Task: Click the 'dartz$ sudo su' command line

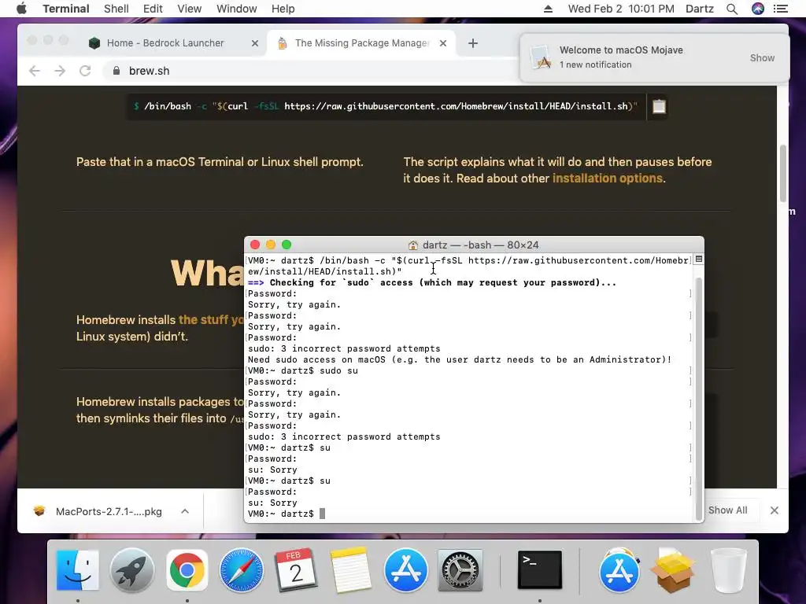Action: click(x=303, y=371)
